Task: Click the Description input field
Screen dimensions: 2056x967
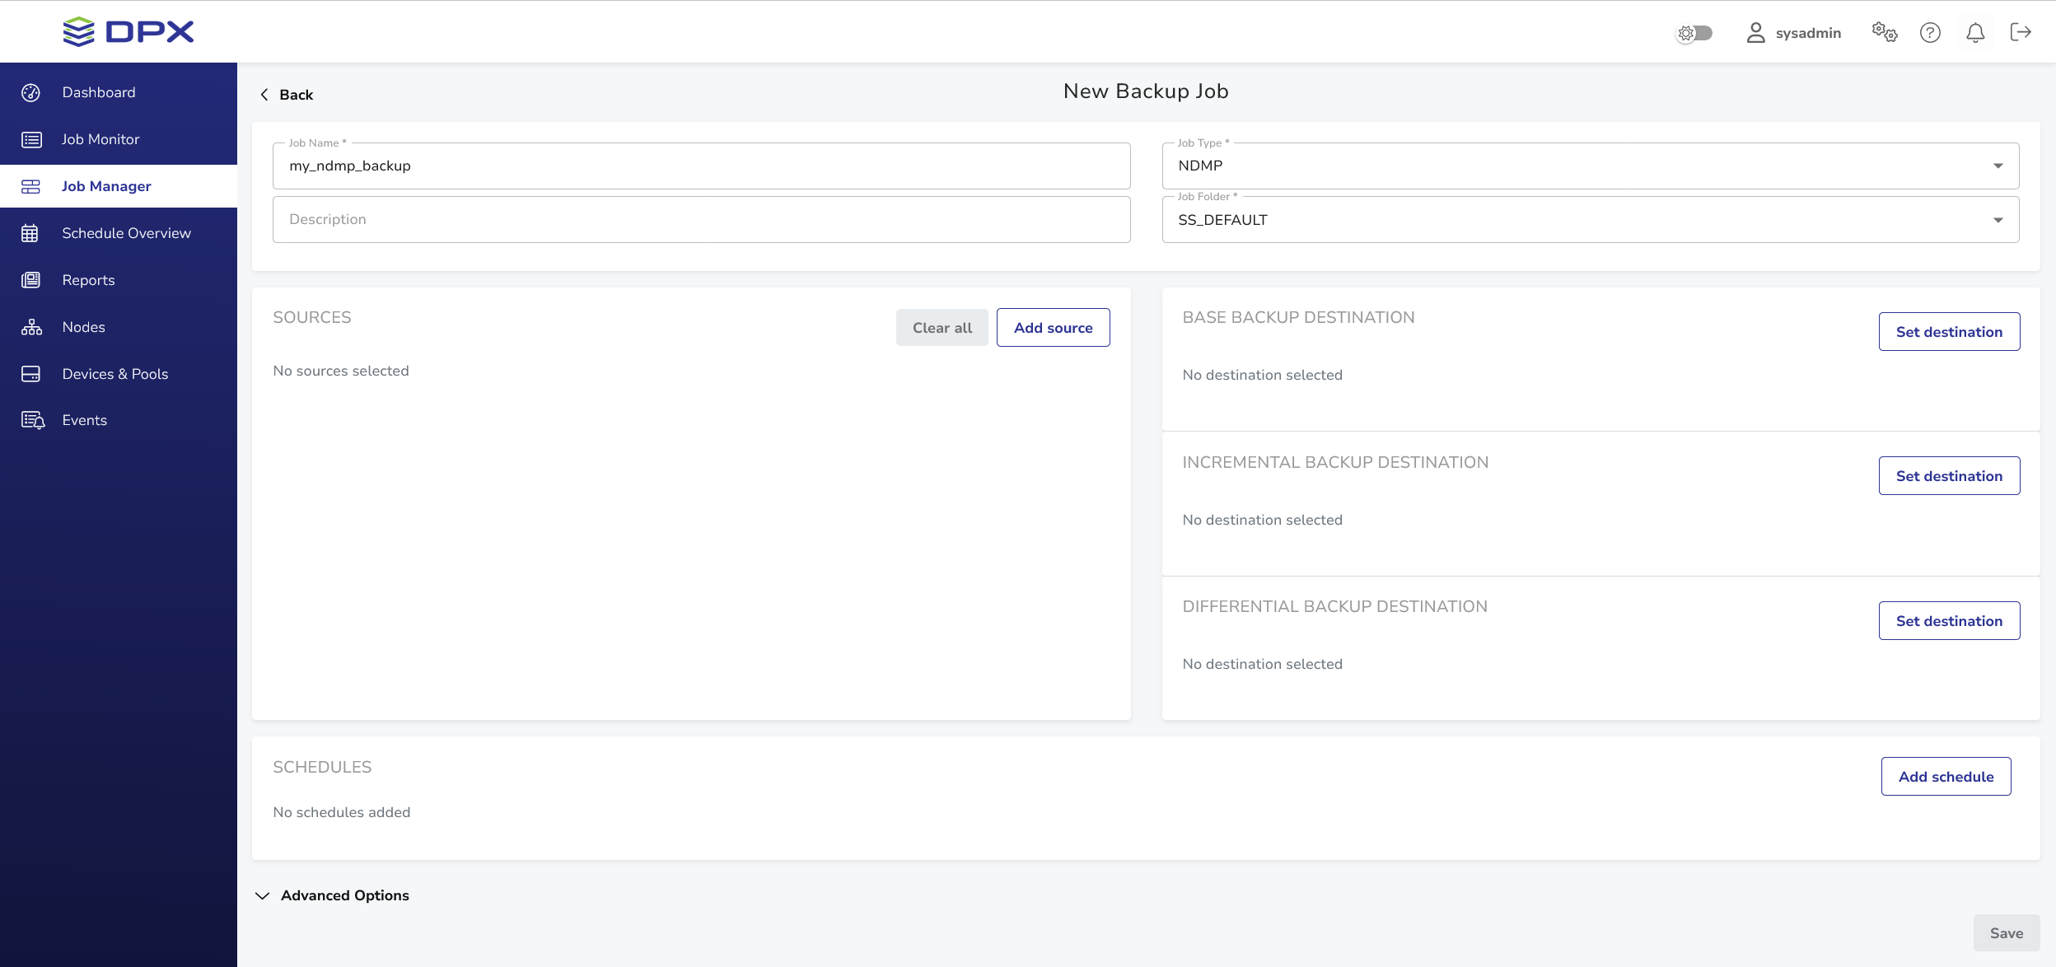Action: click(701, 219)
